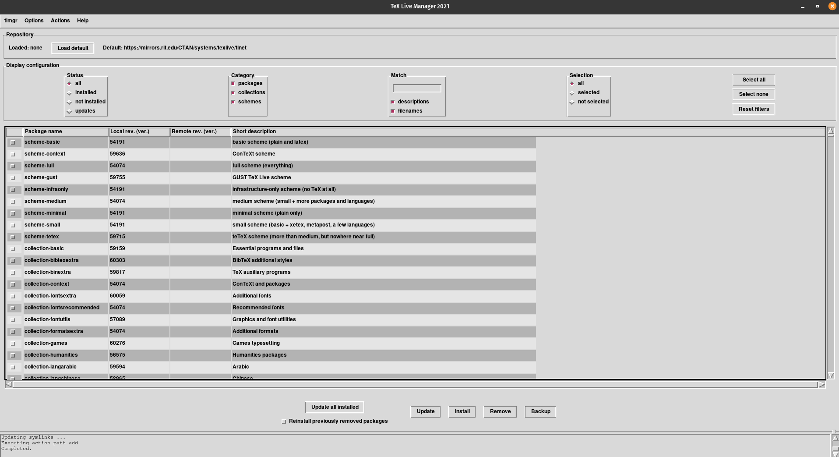Select Selection 'not selected' radio button
Screen dimensions: 839x457
pyautogui.click(x=572, y=102)
